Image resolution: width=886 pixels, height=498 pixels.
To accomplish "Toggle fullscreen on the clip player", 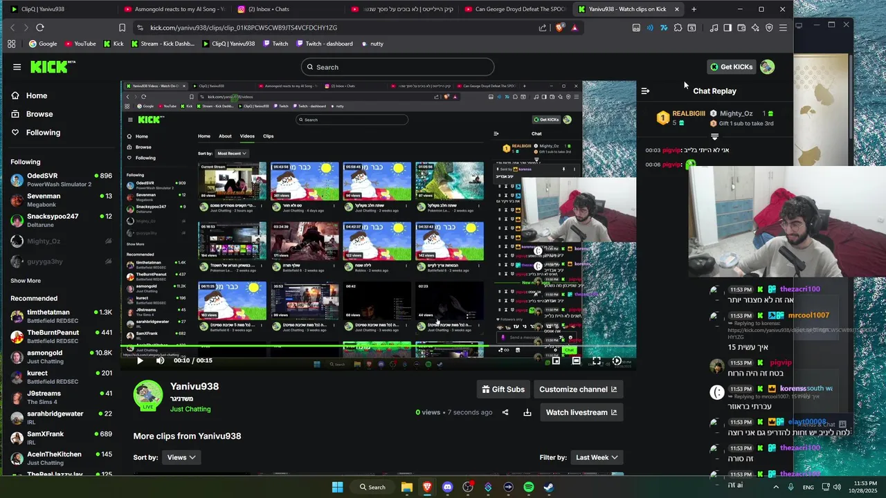I will (597, 360).
